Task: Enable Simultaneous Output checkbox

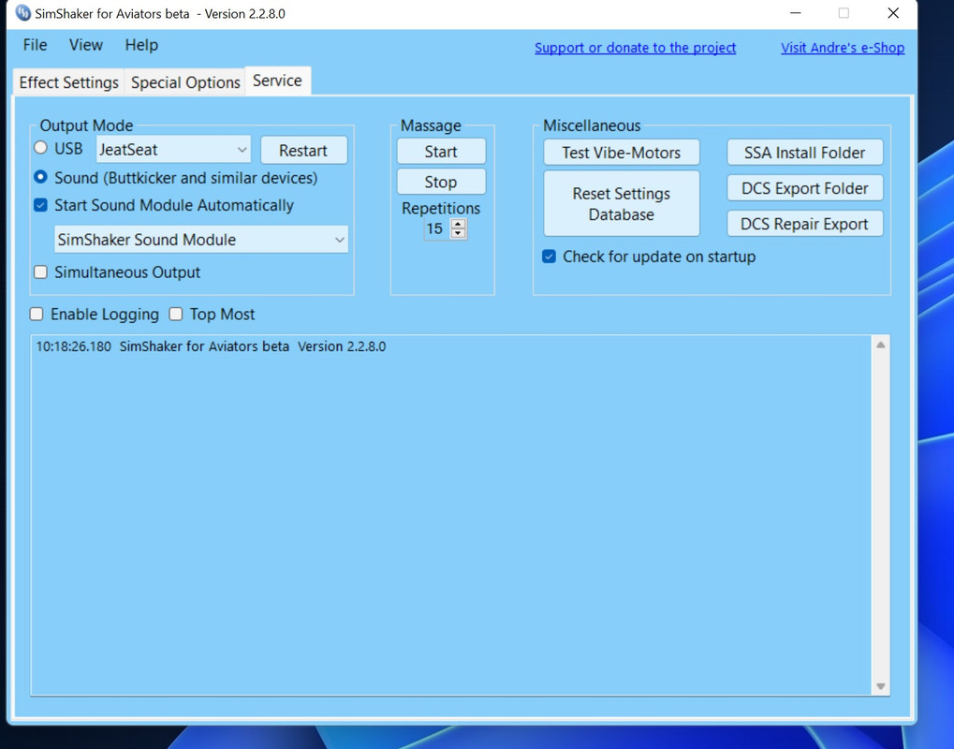Action: (x=41, y=272)
